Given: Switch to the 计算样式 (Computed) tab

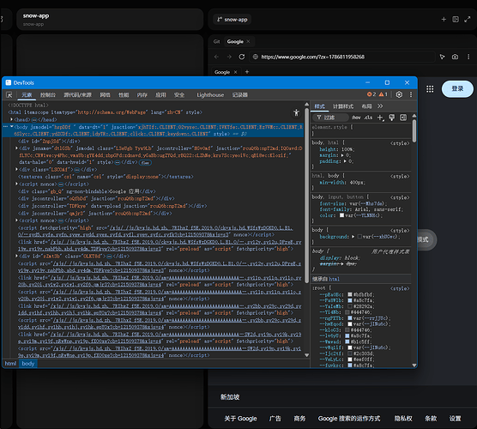Looking at the screenshot, I should pyautogui.click(x=343, y=106).
